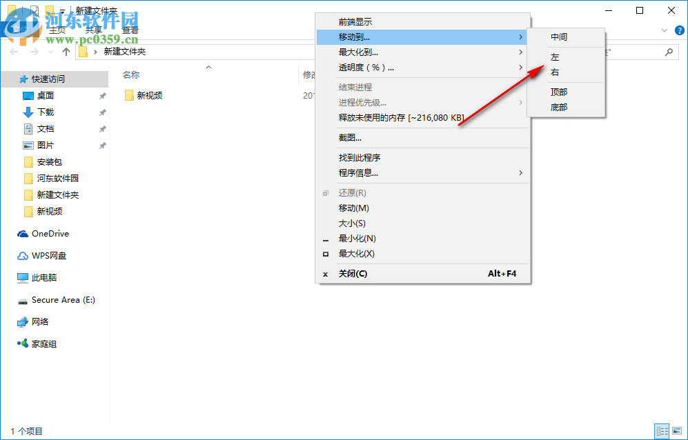The height and width of the screenshot is (440, 688).
Task: Select 顶部 in the position submenu
Action: point(559,91)
